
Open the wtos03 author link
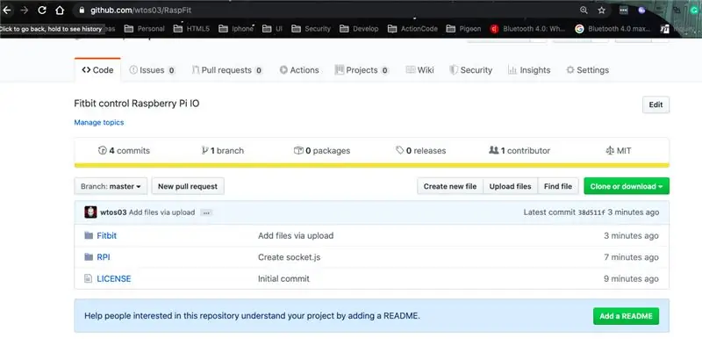pyautogui.click(x=113, y=212)
